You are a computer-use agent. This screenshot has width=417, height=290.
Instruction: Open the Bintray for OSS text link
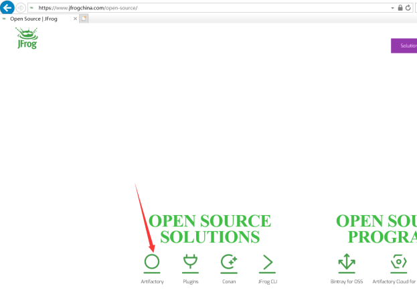[347, 281]
